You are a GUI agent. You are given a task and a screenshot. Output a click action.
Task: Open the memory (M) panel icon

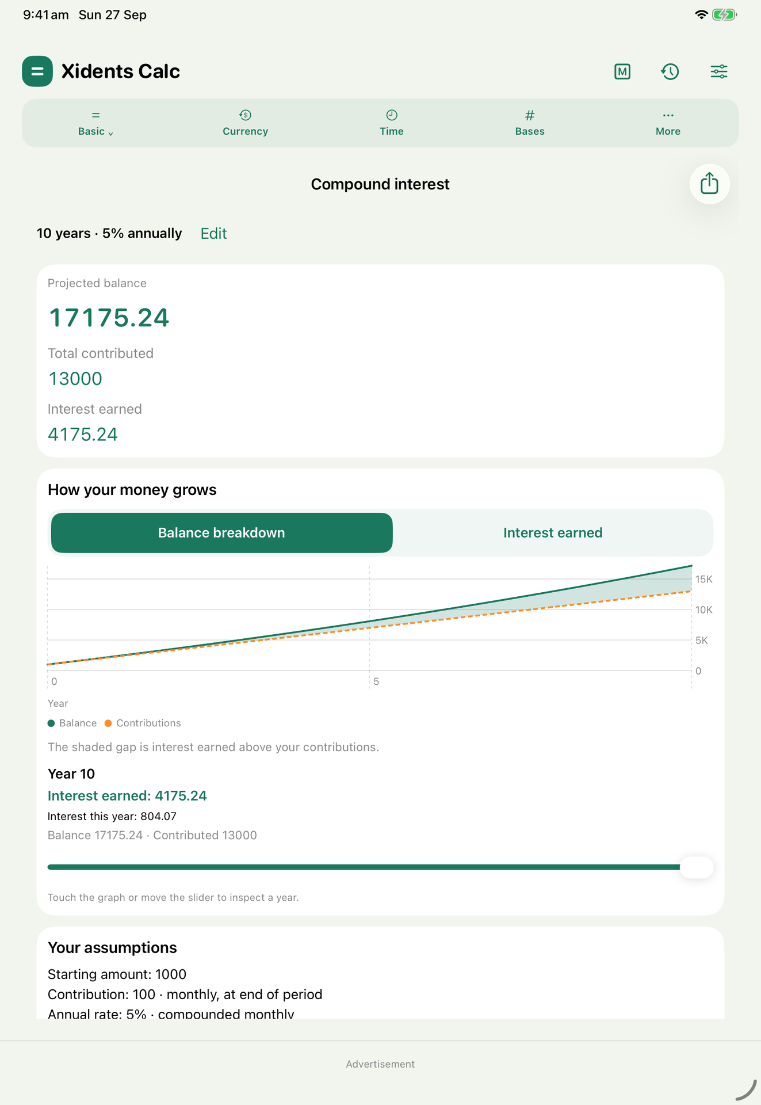622,71
